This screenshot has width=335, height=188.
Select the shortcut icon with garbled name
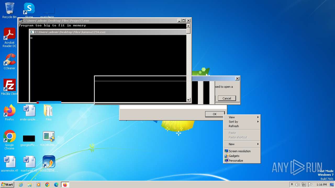pos(48,164)
